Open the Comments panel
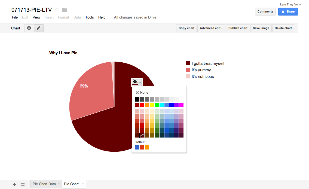 pyautogui.click(x=265, y=11)
